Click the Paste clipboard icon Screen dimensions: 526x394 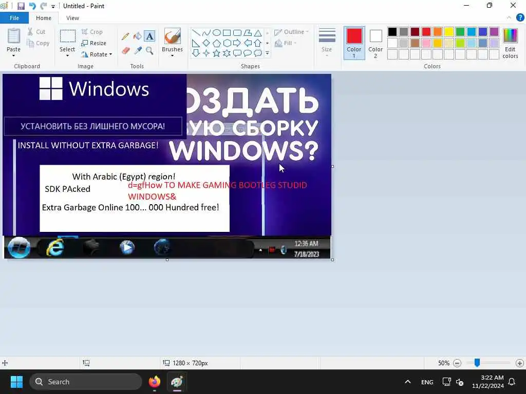[14, 36]
